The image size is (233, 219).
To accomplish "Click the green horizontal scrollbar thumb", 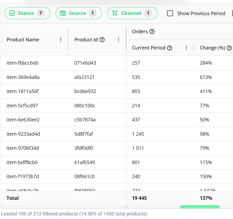I will point(200,207).
